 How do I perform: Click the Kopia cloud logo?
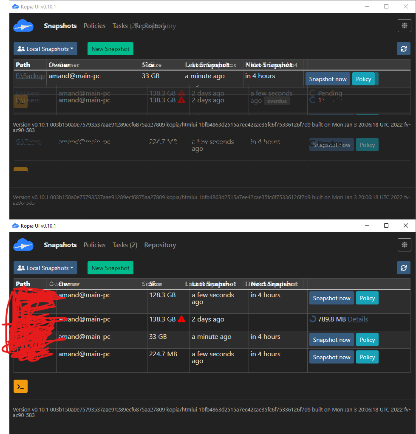coord(23,245)
